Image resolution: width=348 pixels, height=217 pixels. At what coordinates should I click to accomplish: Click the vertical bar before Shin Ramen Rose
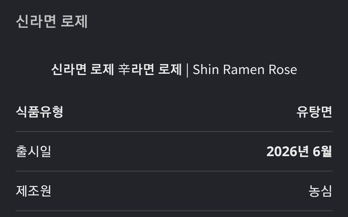pyautogui.click(x=187, y=70)
